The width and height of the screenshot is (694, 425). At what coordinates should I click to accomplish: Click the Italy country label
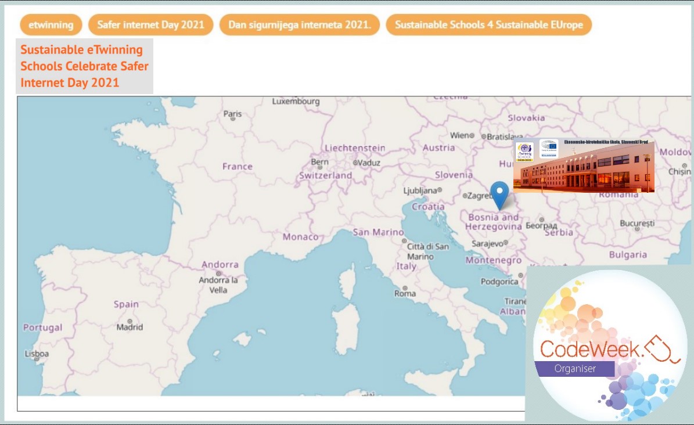[407, 266]
